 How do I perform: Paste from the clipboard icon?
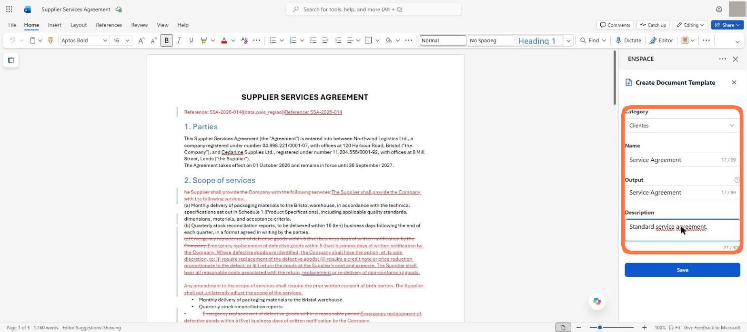[x=33, y=40]
